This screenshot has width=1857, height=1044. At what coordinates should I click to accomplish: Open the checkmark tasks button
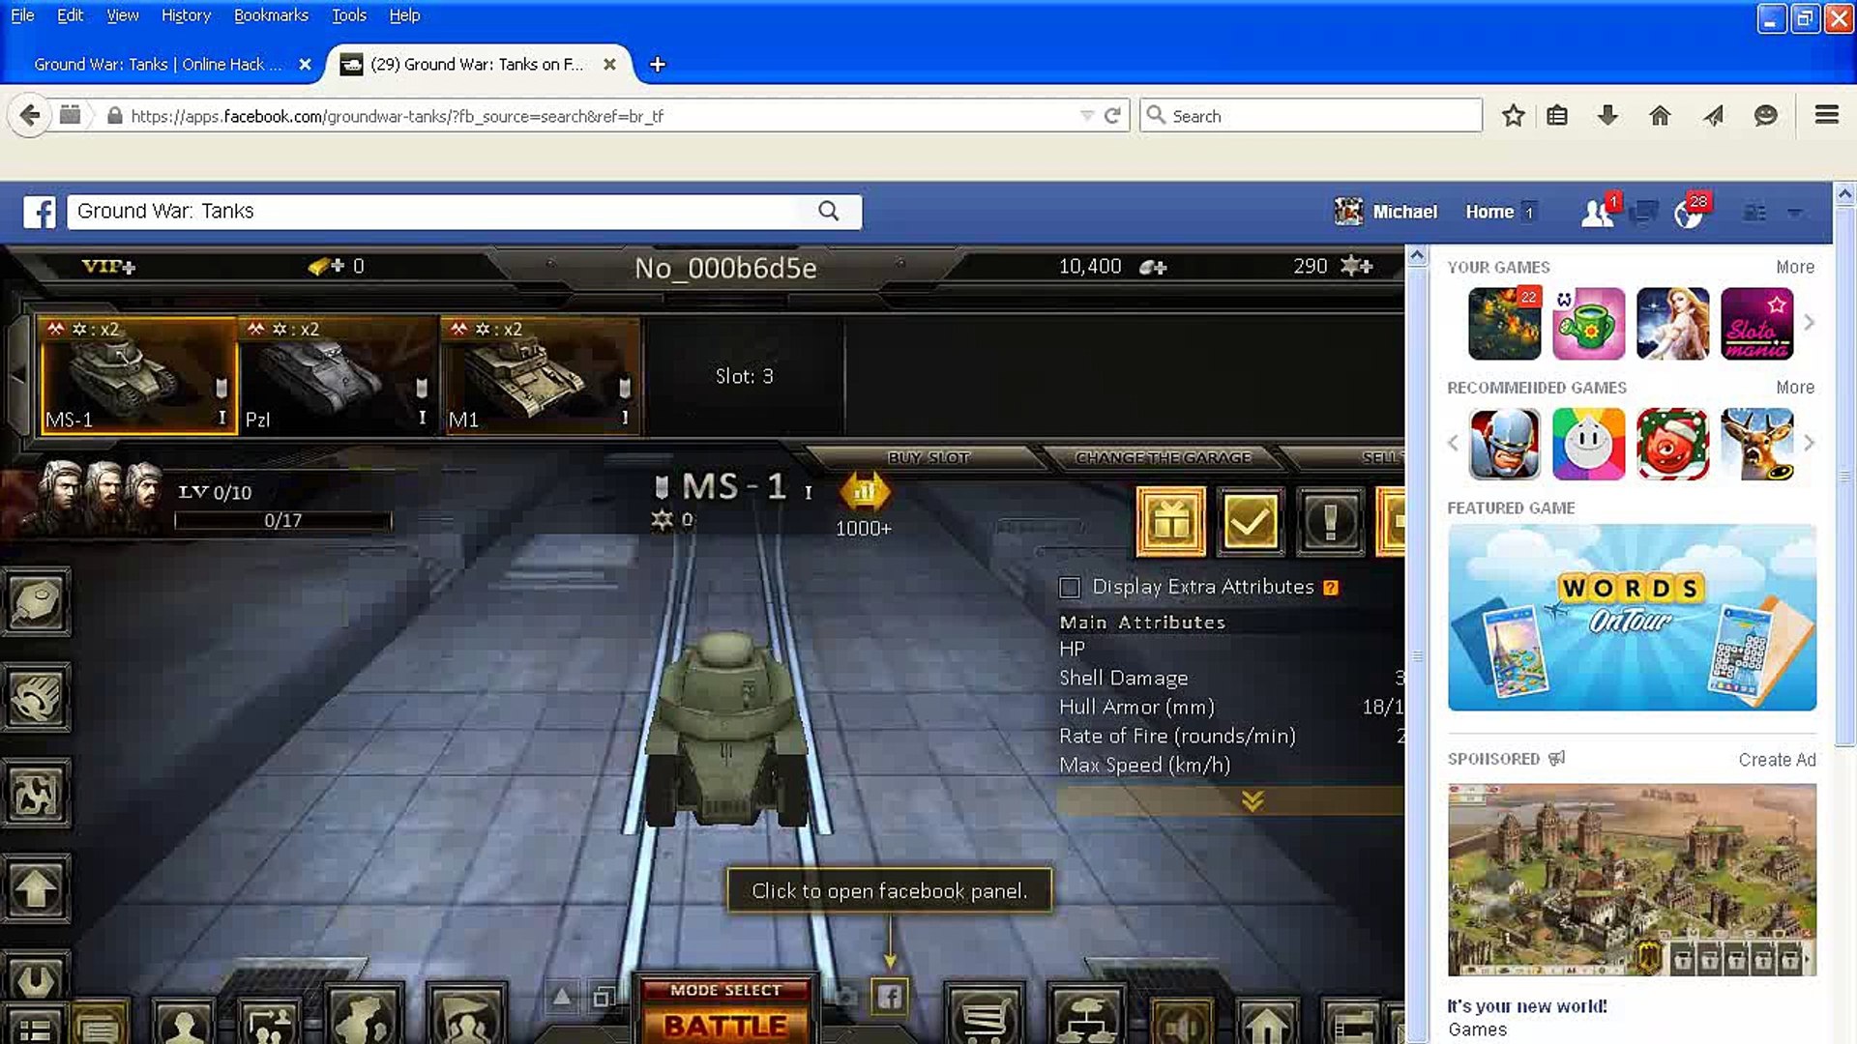tap(1251, 522)
